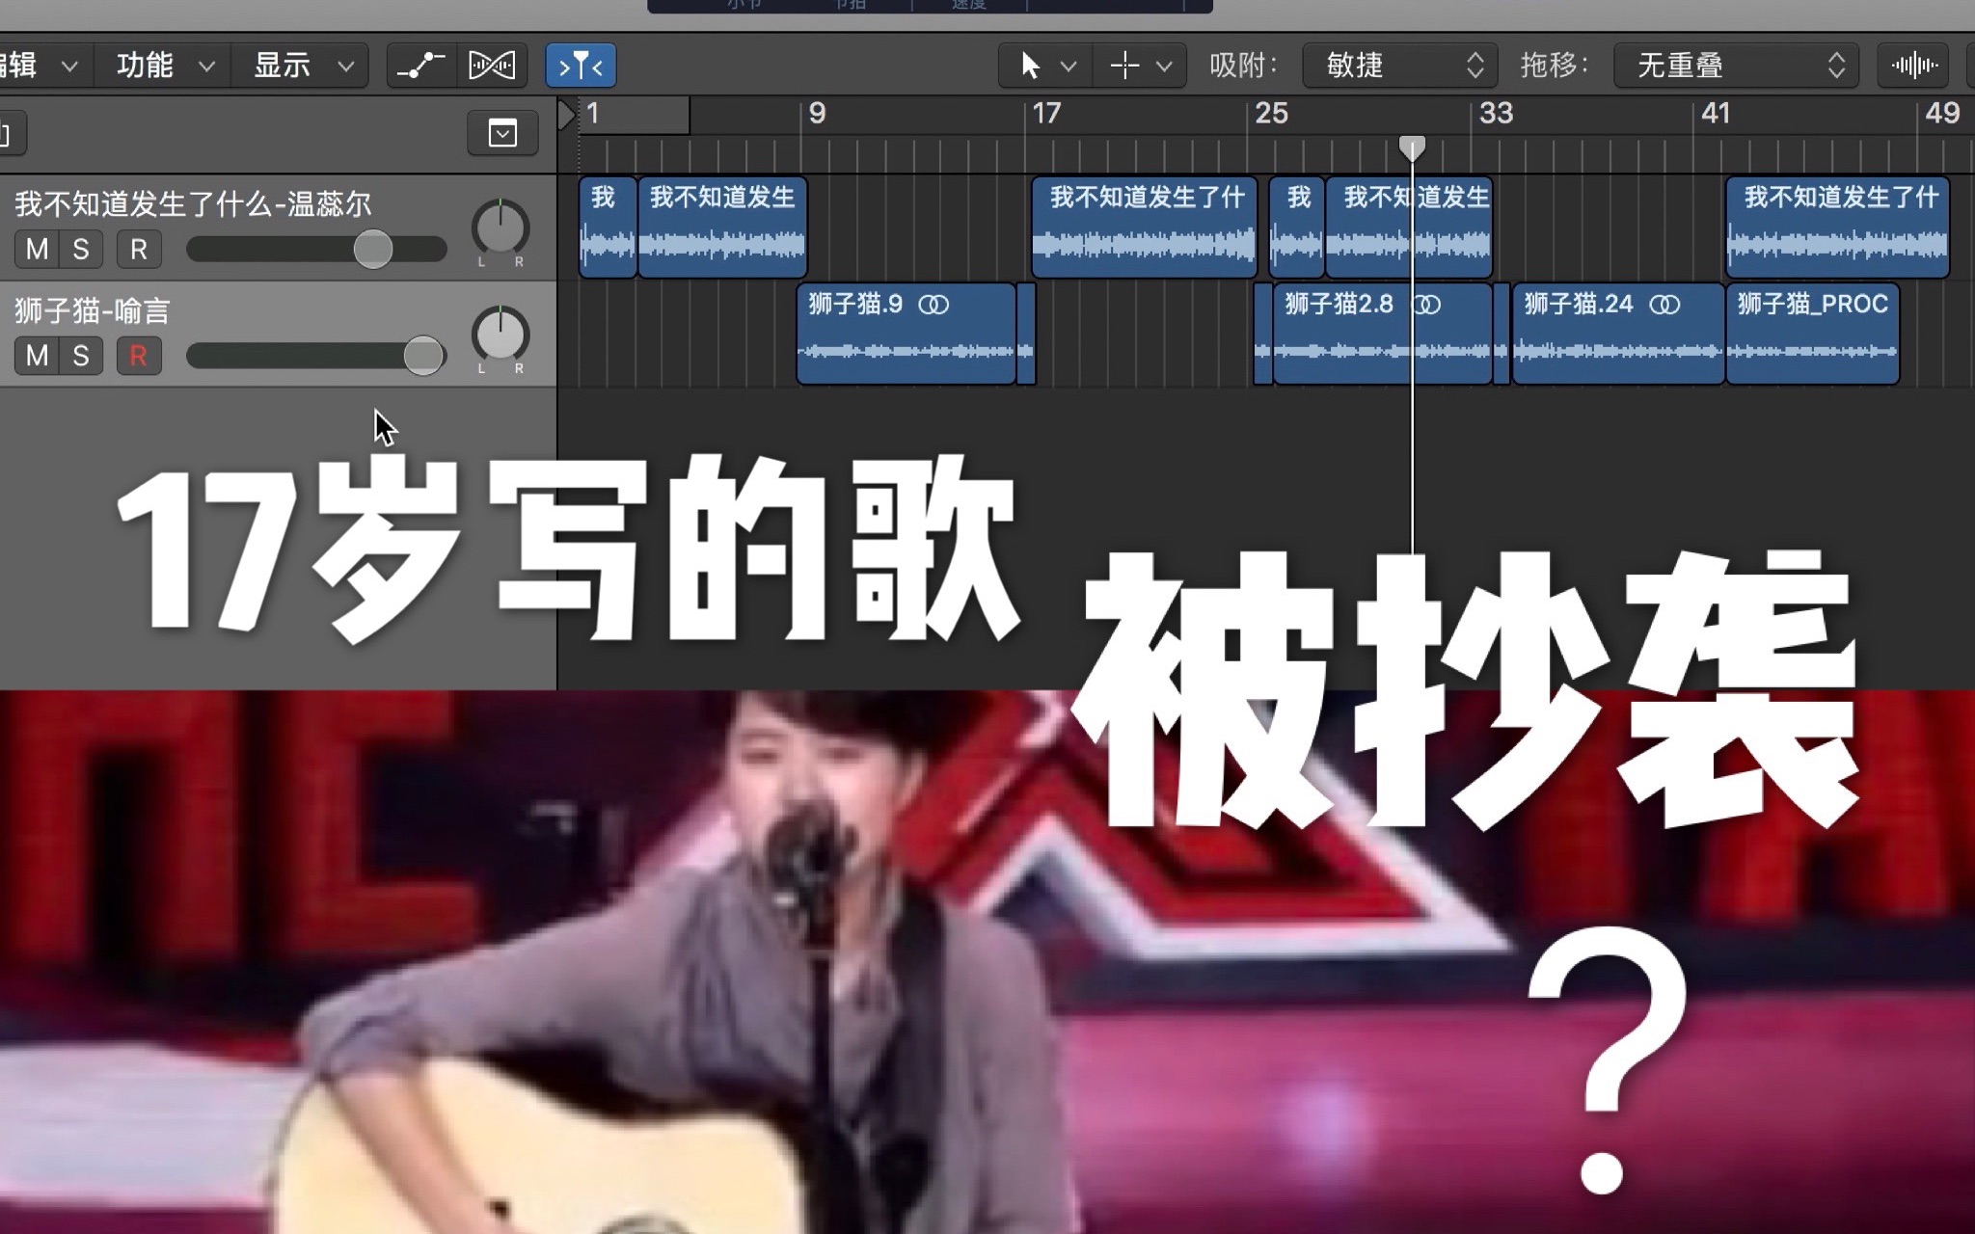Toggle the Flex mode button

pyautogui.click(x=492, y=66)
